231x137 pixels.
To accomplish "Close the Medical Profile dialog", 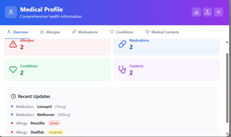I will [x=218, y=12].
